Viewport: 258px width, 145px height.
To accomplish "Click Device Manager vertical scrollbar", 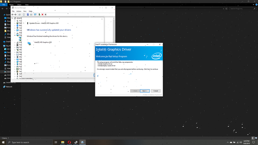I will [114, 30].
